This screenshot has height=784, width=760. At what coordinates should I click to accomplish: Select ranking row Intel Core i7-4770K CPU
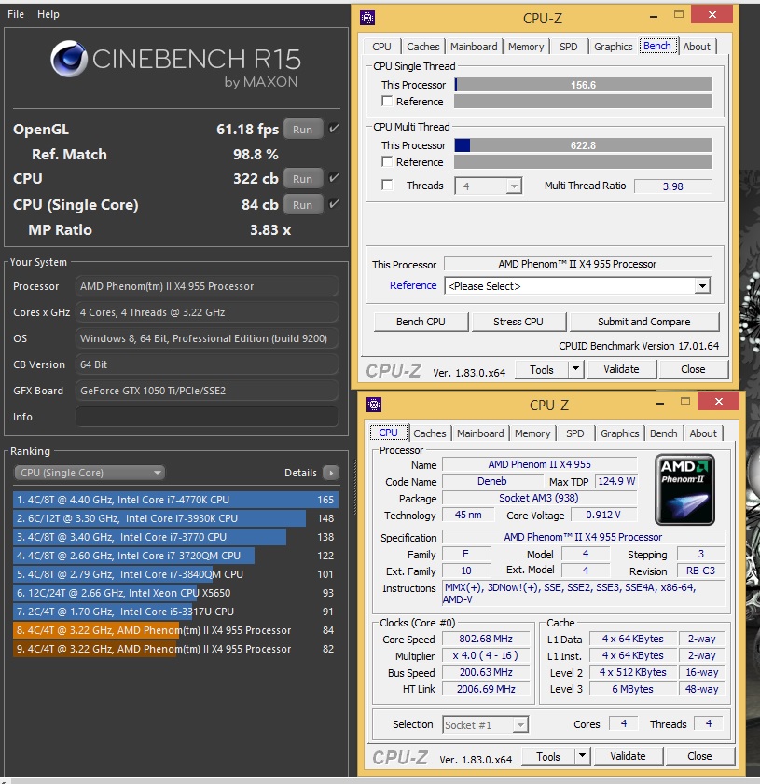(175, 500)
